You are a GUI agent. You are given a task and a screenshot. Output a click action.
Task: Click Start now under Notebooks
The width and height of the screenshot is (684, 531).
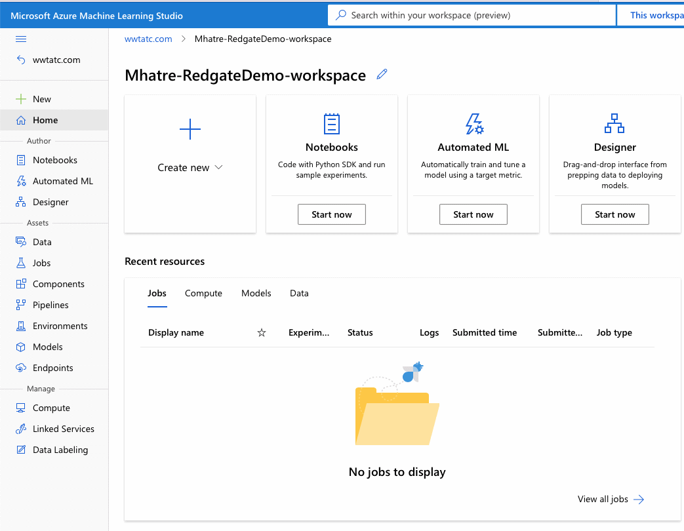[x=332, y=214]
